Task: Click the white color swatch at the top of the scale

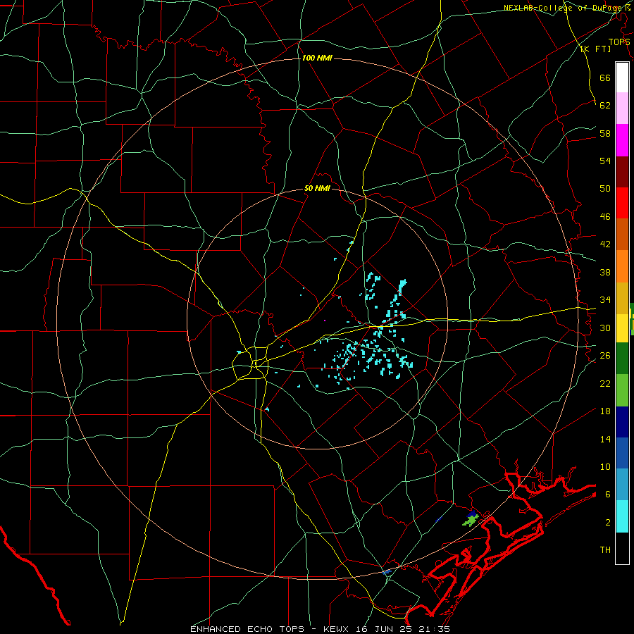Action: [x=622, y=77]
